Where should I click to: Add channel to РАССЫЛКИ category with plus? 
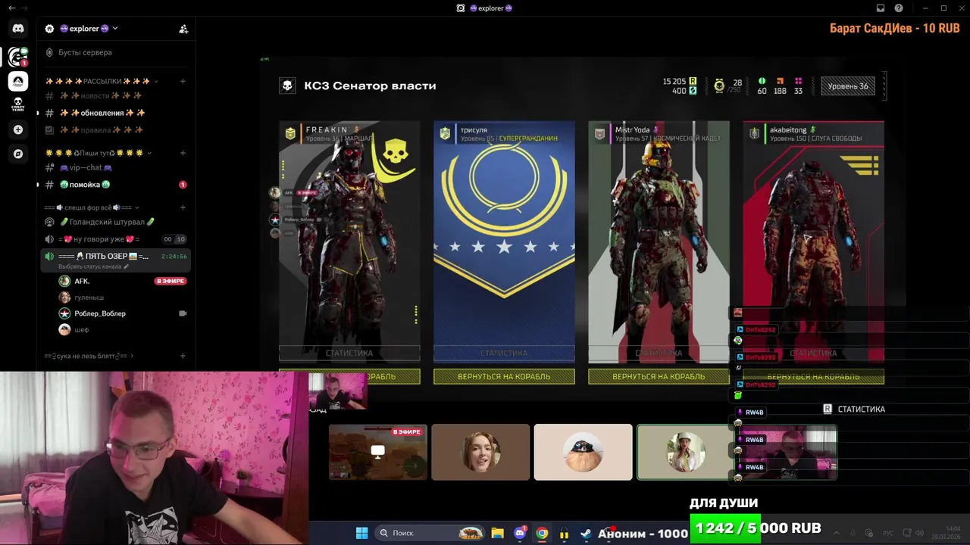[x=183, y=81]
